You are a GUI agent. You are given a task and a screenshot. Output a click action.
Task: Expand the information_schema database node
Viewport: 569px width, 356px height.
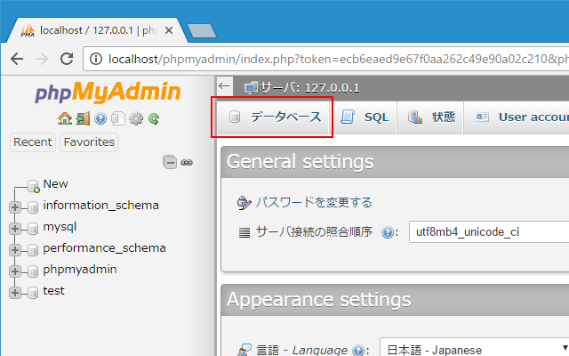(15, 207)
